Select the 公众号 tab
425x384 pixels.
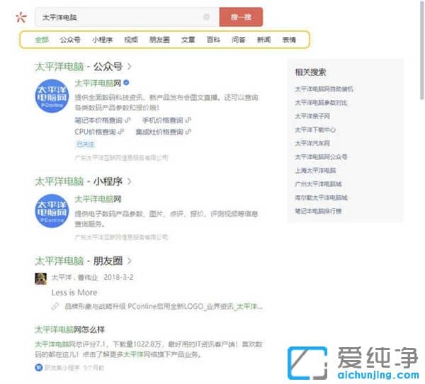70,40
